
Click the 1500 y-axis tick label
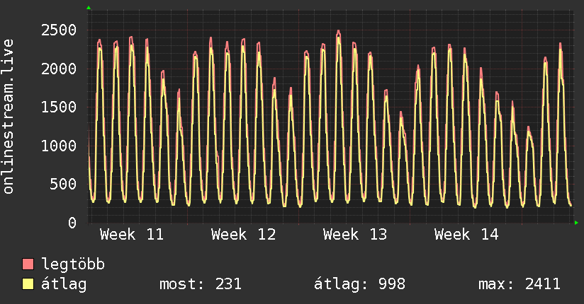pos(59,107)
